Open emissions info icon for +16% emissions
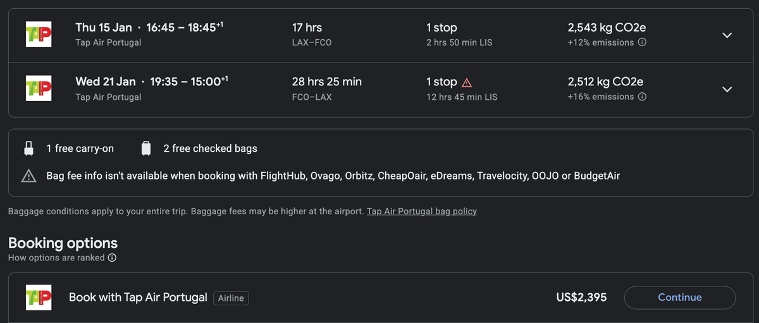Screen dimensions: 759x323 [x=642, y=97]
